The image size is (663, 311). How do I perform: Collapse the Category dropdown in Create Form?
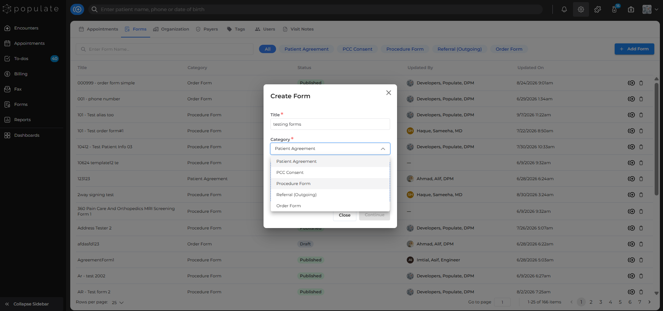coord(383,149)
